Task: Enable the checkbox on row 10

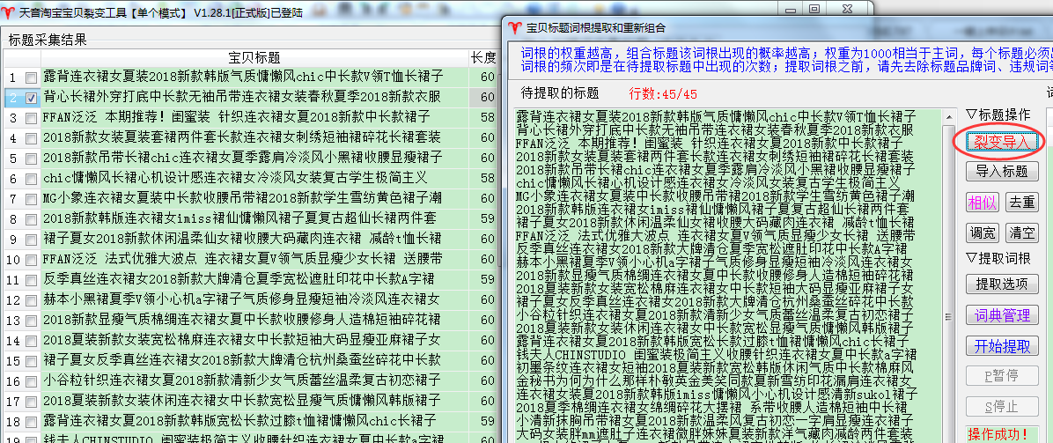Action: click(x=32, y=260)
